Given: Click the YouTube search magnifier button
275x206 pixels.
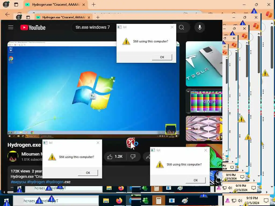Looking at the screenshot, I should pyautogui.click(x=182, y=27).
